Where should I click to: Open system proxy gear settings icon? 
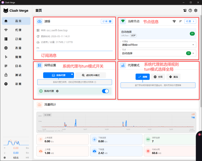click(x=57, y=91)
